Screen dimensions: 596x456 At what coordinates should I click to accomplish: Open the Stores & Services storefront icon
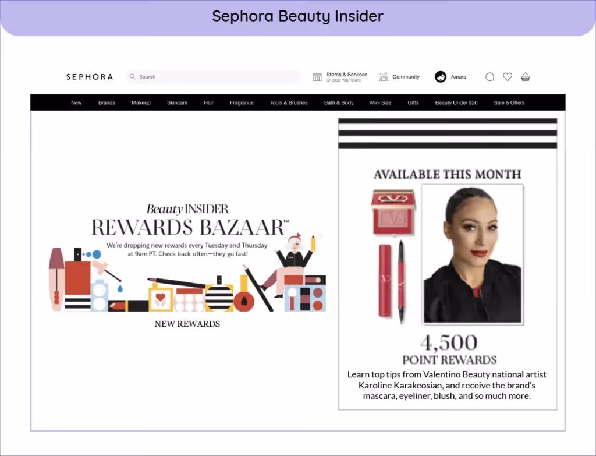(317, 77)
